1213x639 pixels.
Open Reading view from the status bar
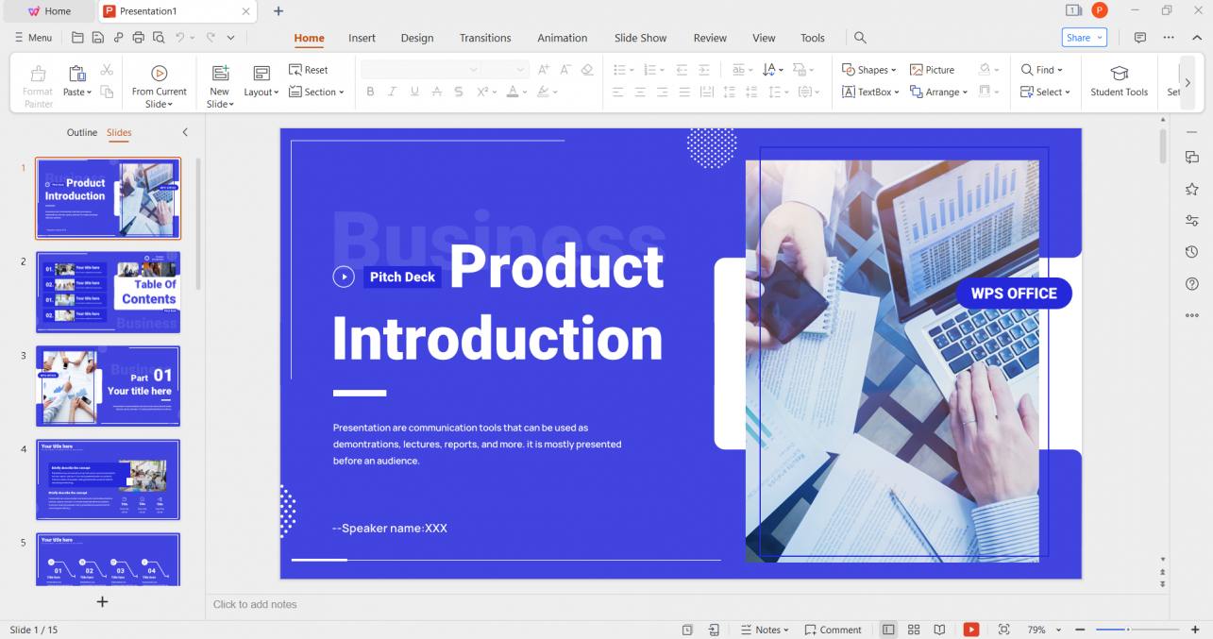point(938,630)
